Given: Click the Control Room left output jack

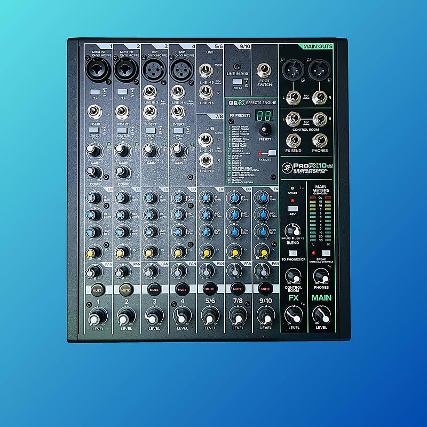Looking at the screenshot, I should tap(293, 118).
